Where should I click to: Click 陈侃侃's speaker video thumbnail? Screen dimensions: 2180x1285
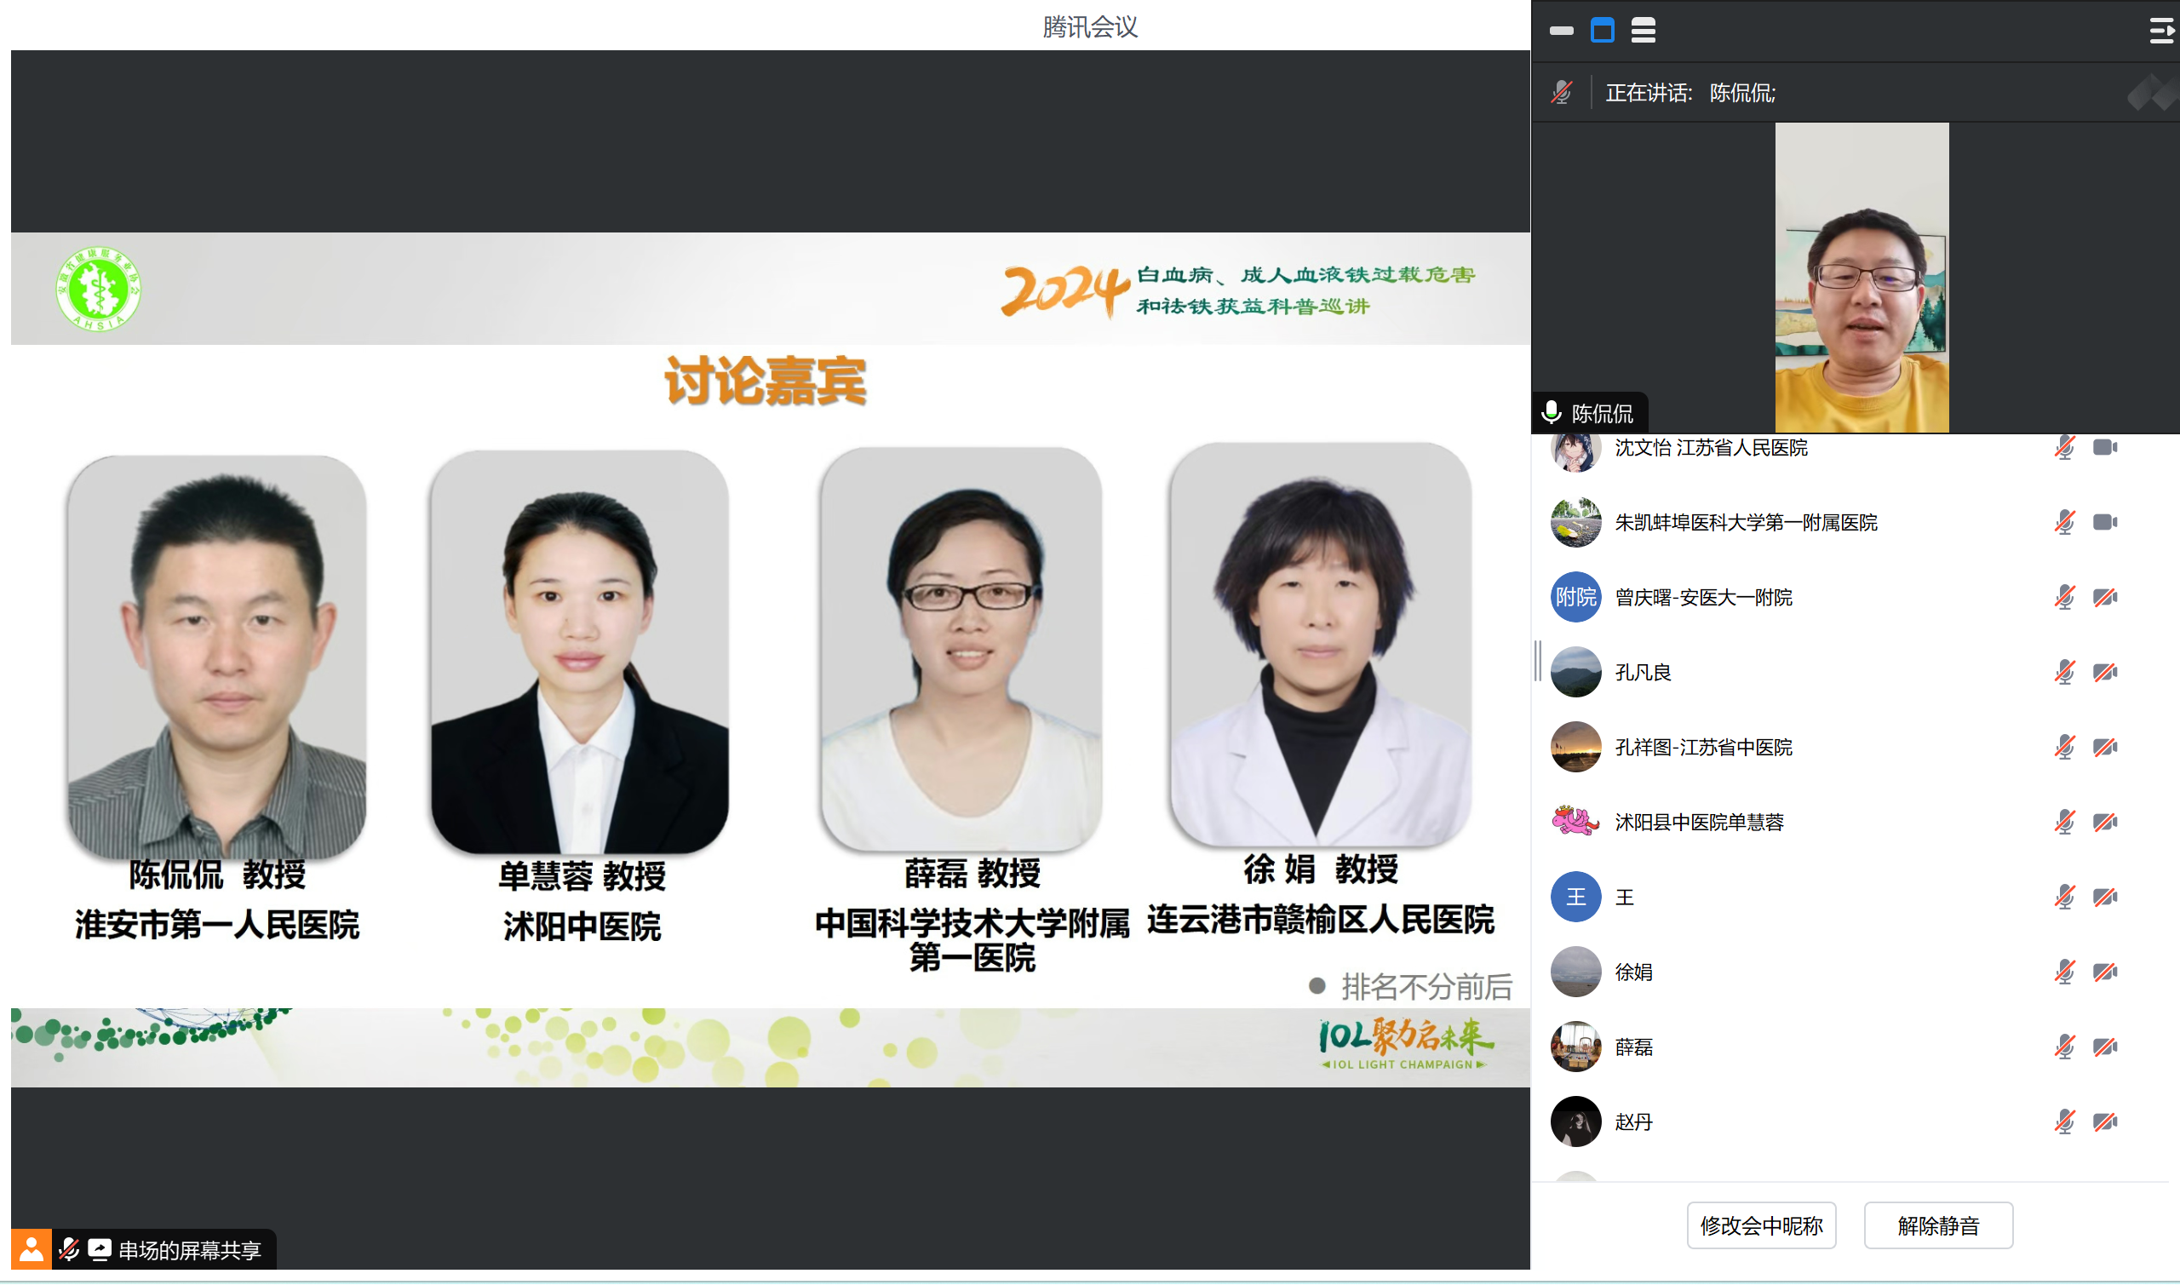point(1861,277)
